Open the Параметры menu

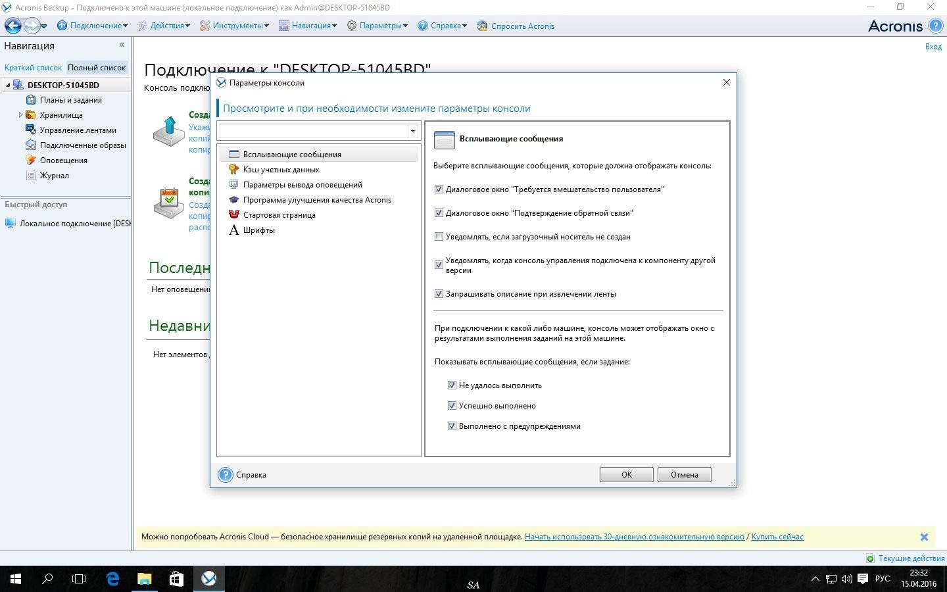377,26
